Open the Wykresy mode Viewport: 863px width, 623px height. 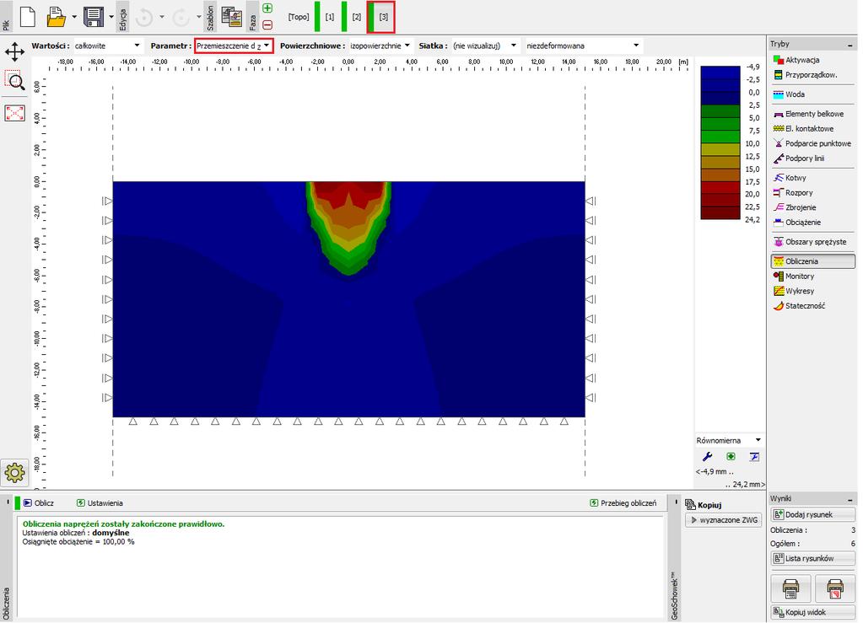(x=794, y=291)
